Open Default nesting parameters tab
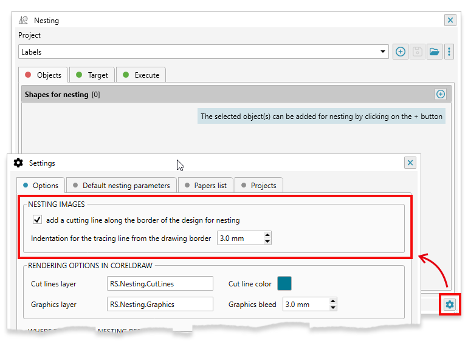This screenshot has height=341, width=468. 122,186
